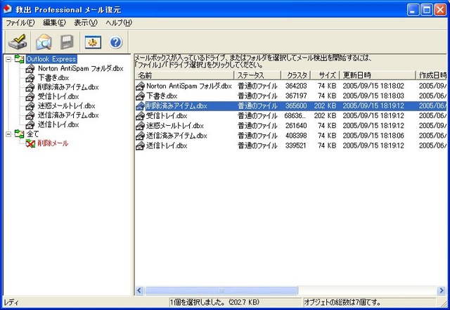Sort by the 名前 column header
The image size is (450, 310).
(184, 75)
